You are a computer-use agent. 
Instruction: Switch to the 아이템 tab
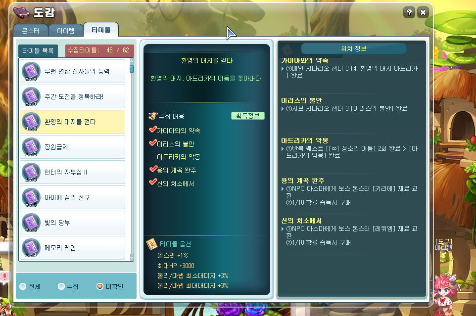point(66,31)
